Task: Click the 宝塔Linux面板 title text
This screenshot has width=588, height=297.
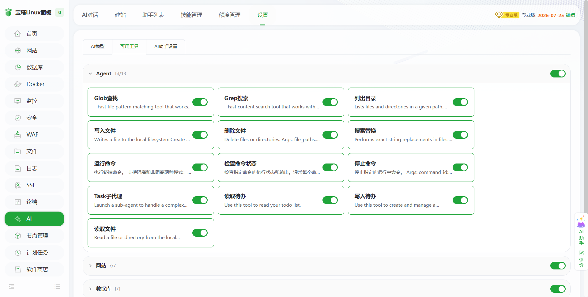Action: coord(33,13)
